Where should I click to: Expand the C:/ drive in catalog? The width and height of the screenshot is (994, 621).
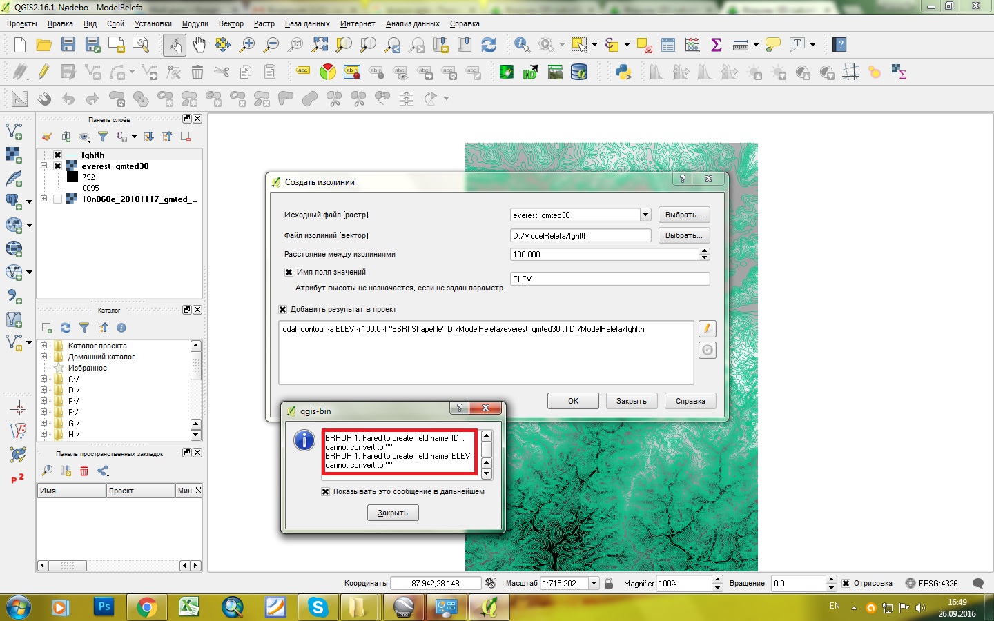point(44,379)
